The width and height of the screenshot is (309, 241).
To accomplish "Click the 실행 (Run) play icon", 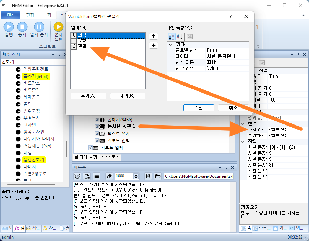I will (9, 27).
